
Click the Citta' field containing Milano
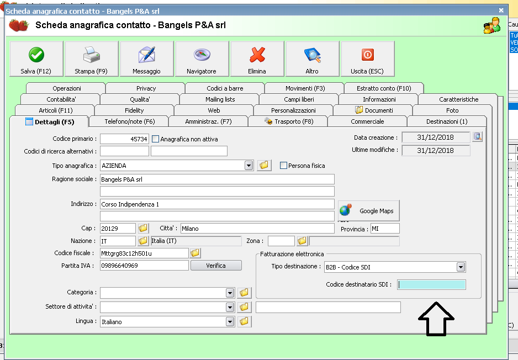[x=257, y=228]
